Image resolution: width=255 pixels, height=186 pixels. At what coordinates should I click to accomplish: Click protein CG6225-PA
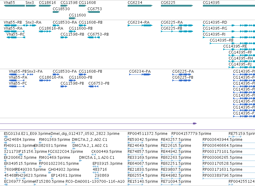182,74
